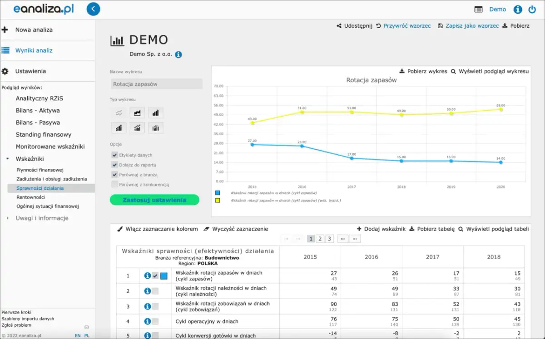This screenshot has width=545, height=339.
Task: Open info icon next to Demo Sp. z o.o.
Action: [178, 54]
